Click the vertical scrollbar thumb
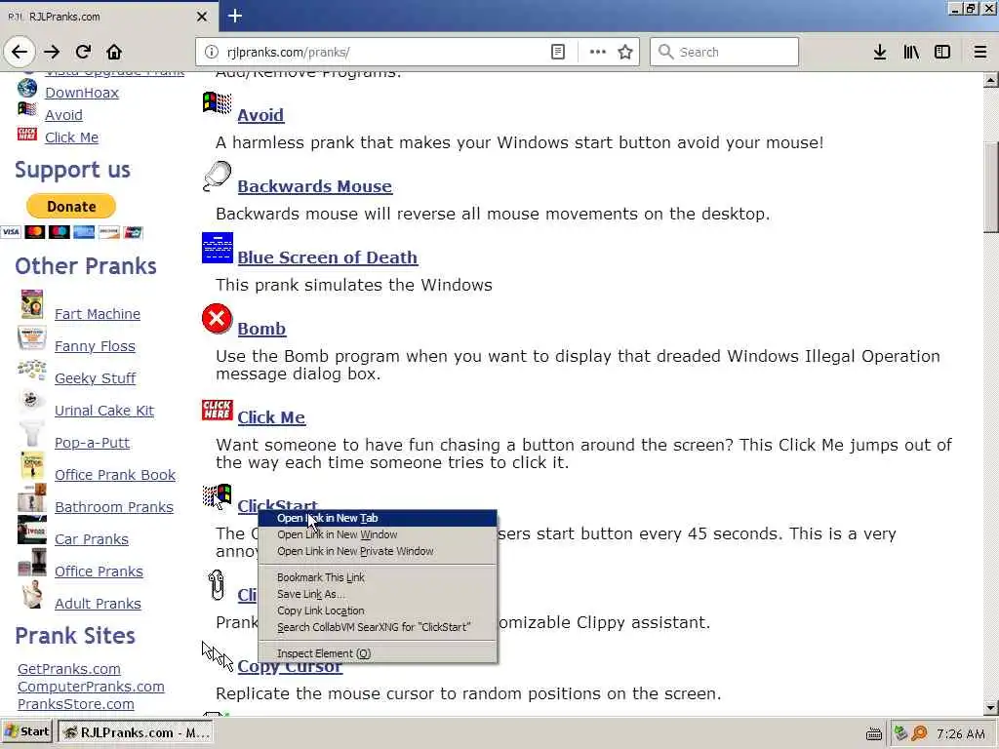Screen dimensions: 999x749 coord(991,187)
